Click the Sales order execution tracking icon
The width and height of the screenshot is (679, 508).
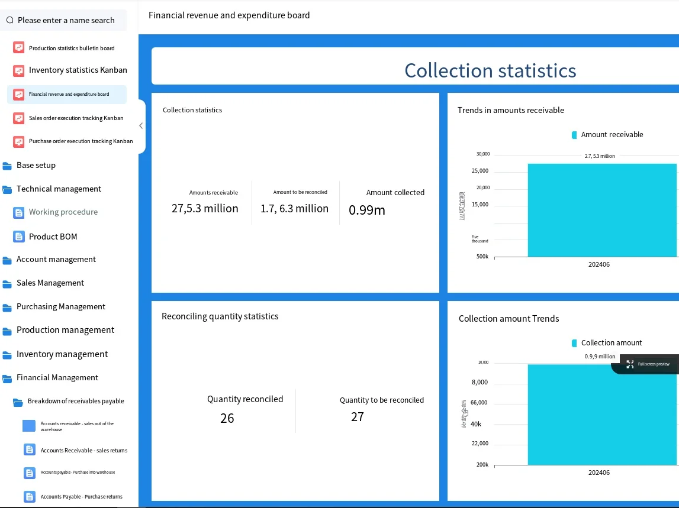pyautogui.click(x=19, y=118)
